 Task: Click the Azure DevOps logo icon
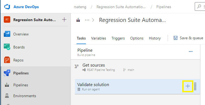pos(7,7)
